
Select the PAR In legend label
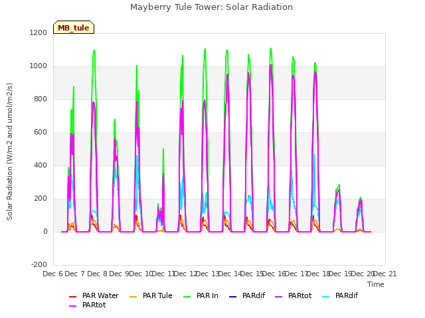click(x=207, y=296)
